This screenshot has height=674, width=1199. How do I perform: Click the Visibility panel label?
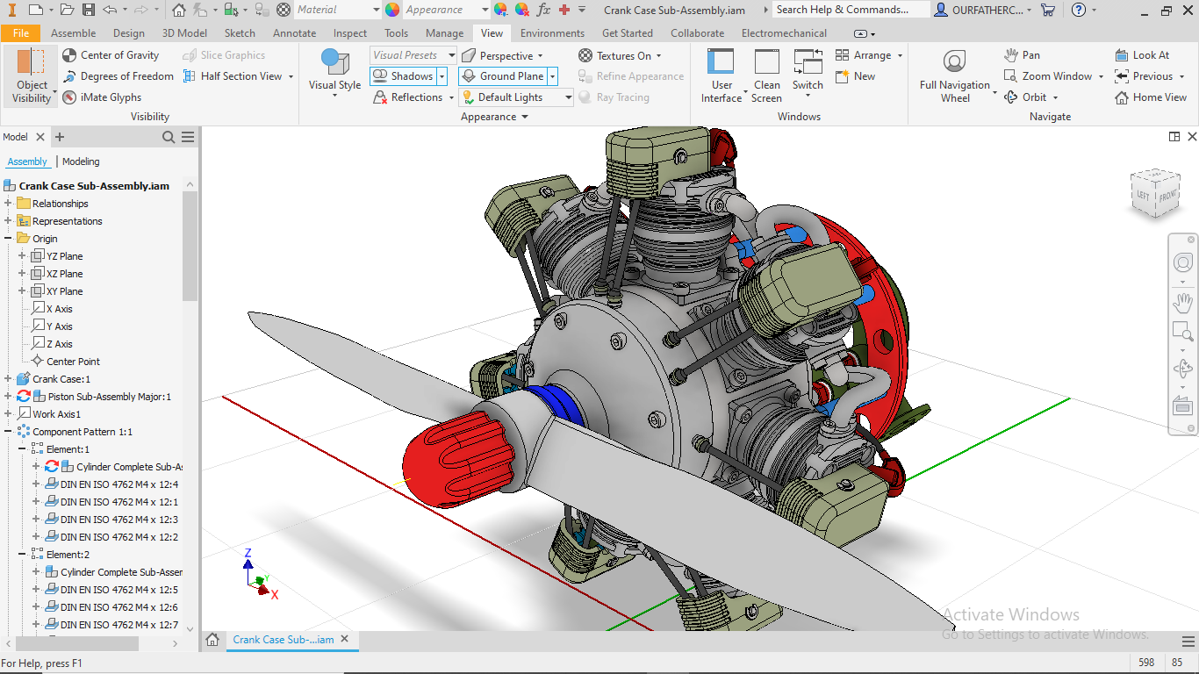(150, 117)
